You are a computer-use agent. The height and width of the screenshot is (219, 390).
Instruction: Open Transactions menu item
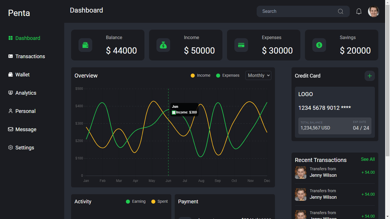(30, 56)
